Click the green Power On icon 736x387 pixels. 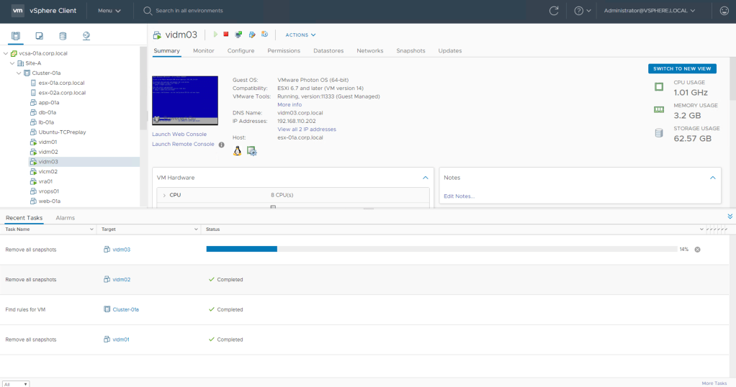point(214,34)
